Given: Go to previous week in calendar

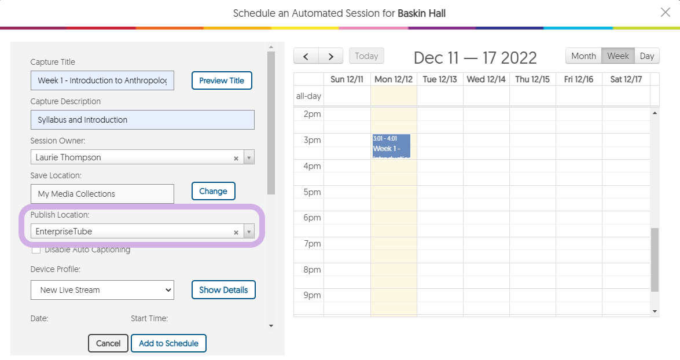Looking at the screenshot, I should coord(306,56).
